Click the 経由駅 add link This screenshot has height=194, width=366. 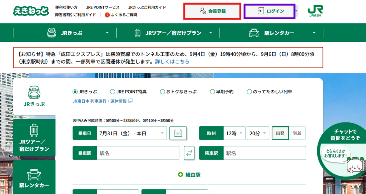(x=189, y=175)
